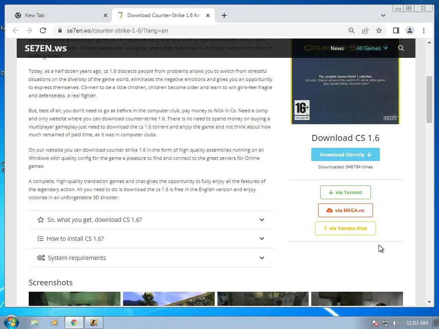Open the Chrome profile avatar
This screenshot has height=329, width=439.
409,30
